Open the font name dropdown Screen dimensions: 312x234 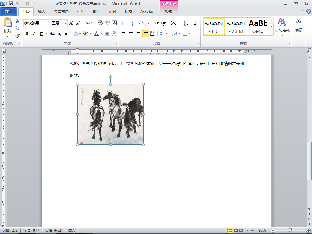49,23
